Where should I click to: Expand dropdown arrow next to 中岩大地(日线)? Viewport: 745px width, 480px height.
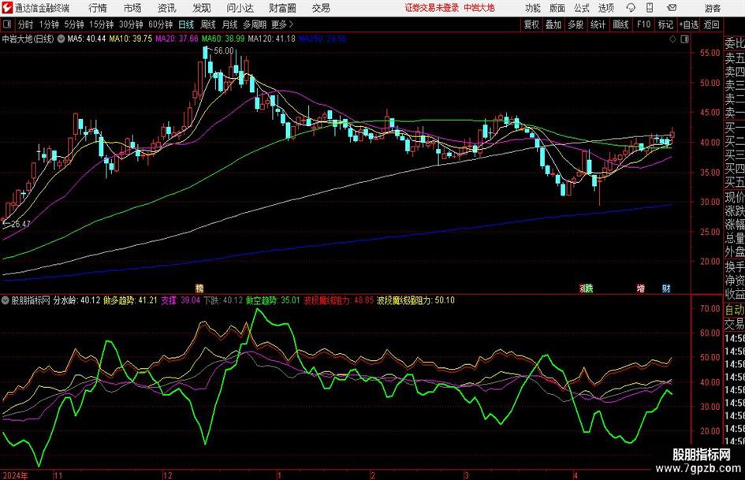click(x=61, y=39)
